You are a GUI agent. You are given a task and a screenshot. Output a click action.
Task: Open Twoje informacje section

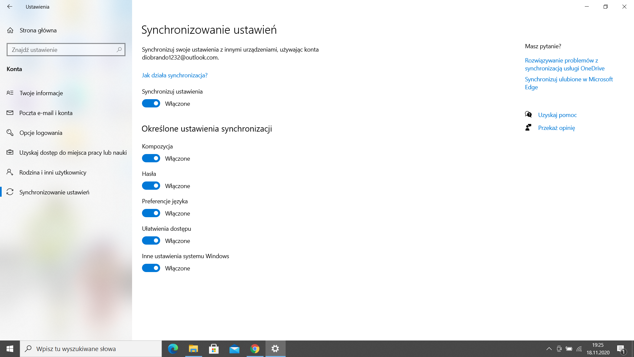point(41,93)
